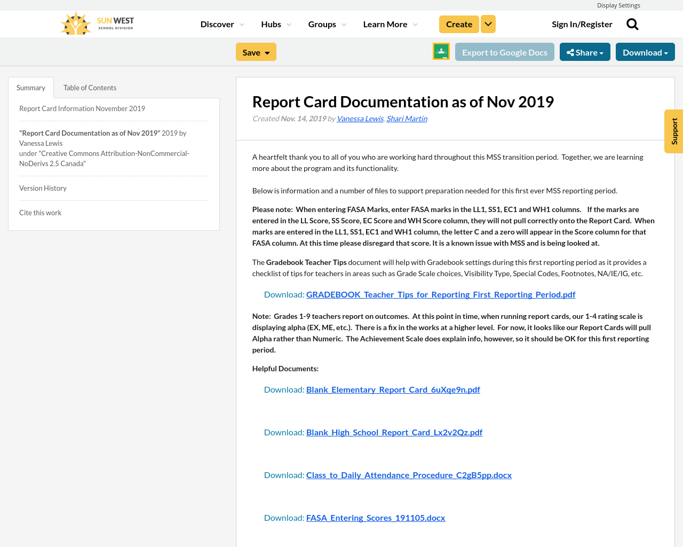This screenshot has height=547, width=683.
Task: Open the Share dropdown menu
Action: (x=585, y=51)
